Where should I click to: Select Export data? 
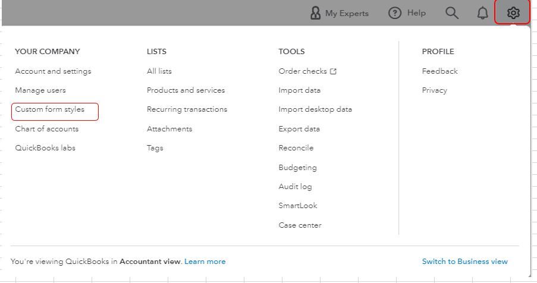(x=299, y=129)
